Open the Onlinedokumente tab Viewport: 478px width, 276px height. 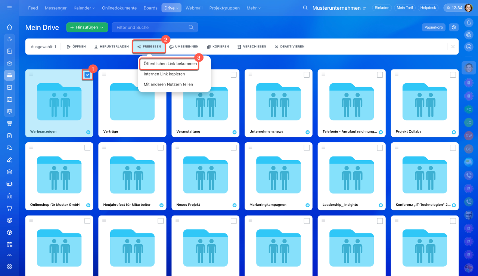119,8
